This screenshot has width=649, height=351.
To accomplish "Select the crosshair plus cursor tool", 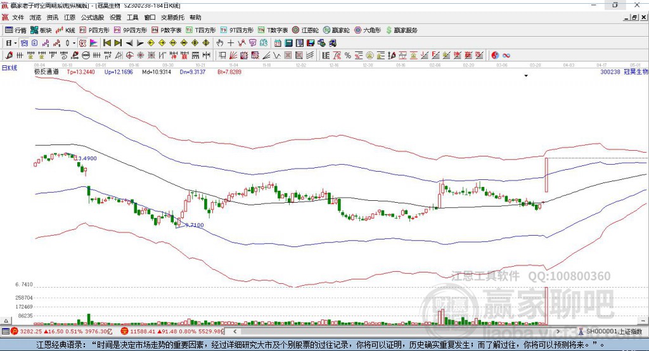I will (231, 43).
